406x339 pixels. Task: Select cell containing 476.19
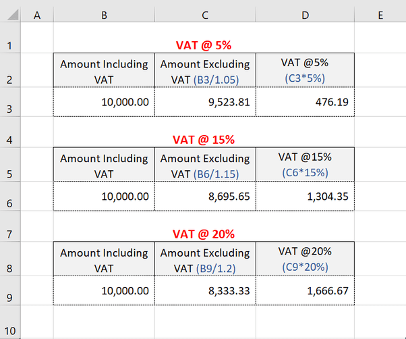[x=305, y=102]
